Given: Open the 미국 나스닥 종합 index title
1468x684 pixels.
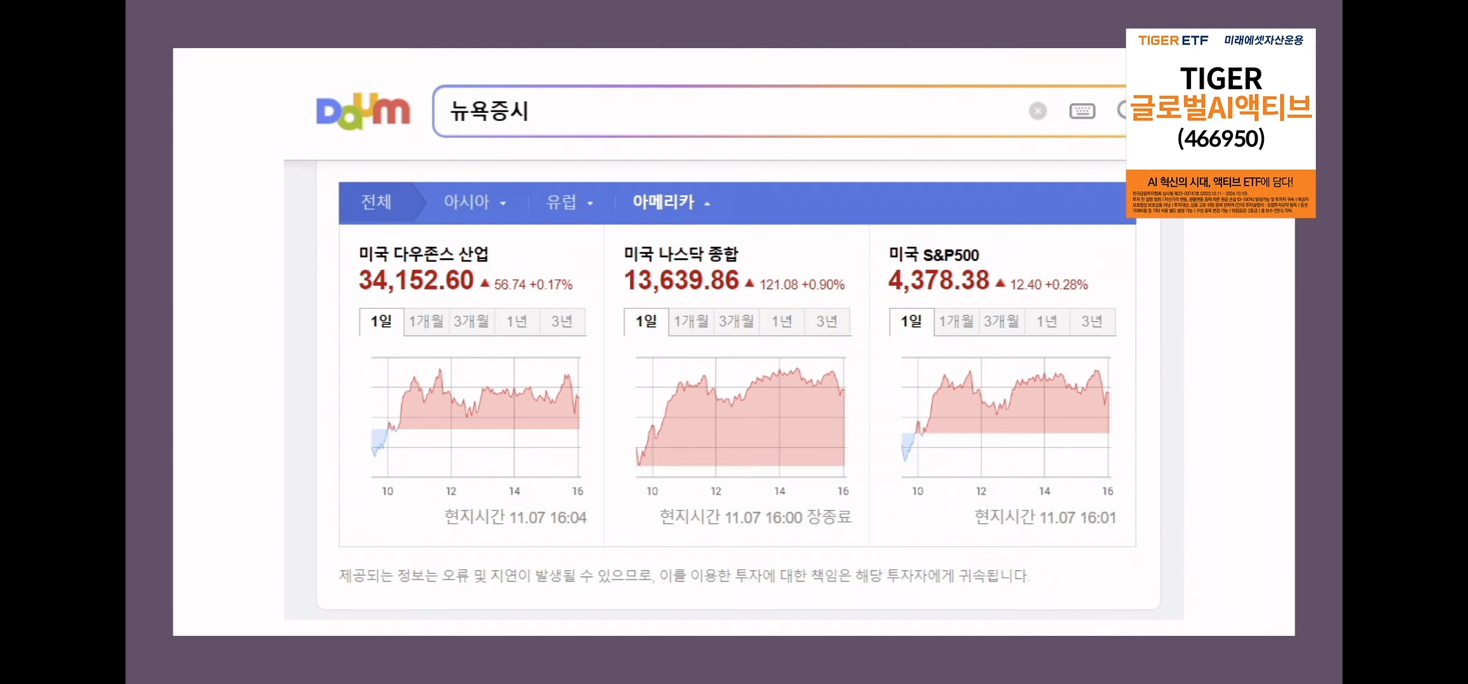Looking at the screenshot, I should (x=681, y=254).
